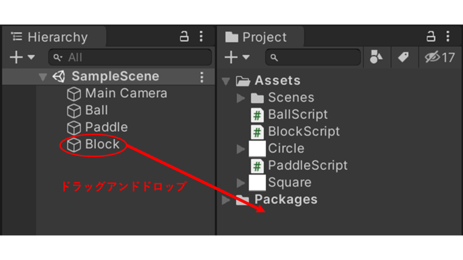The width and height of the screenshot is (463, 260).
Task: Open the Project plus create dropdown
Action: 236,58
